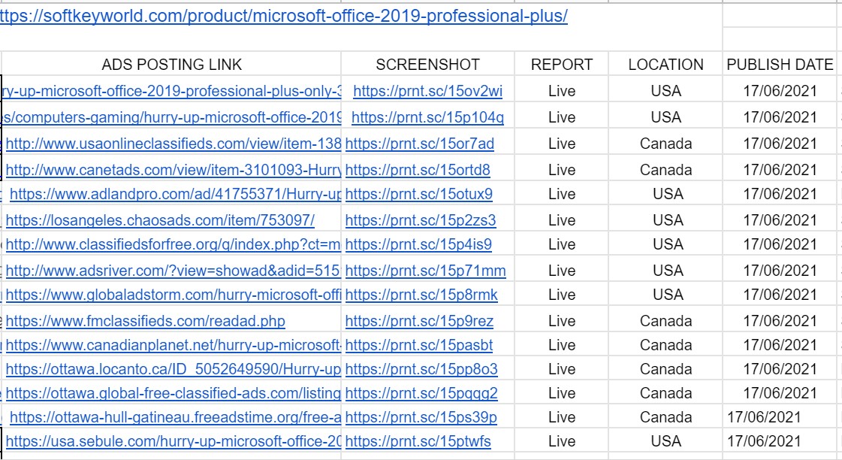
Task: Open screenshot link prnt.sc/15p104q
Action: 428,118
